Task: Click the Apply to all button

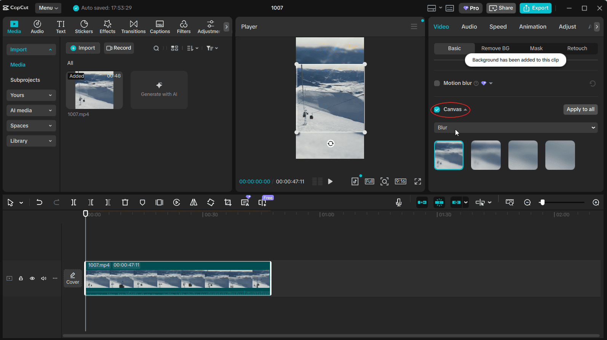Action: [x=580, y=109]
